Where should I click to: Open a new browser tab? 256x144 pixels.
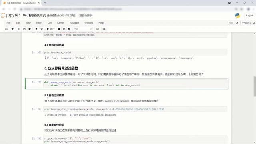click(x=45, y=3)
